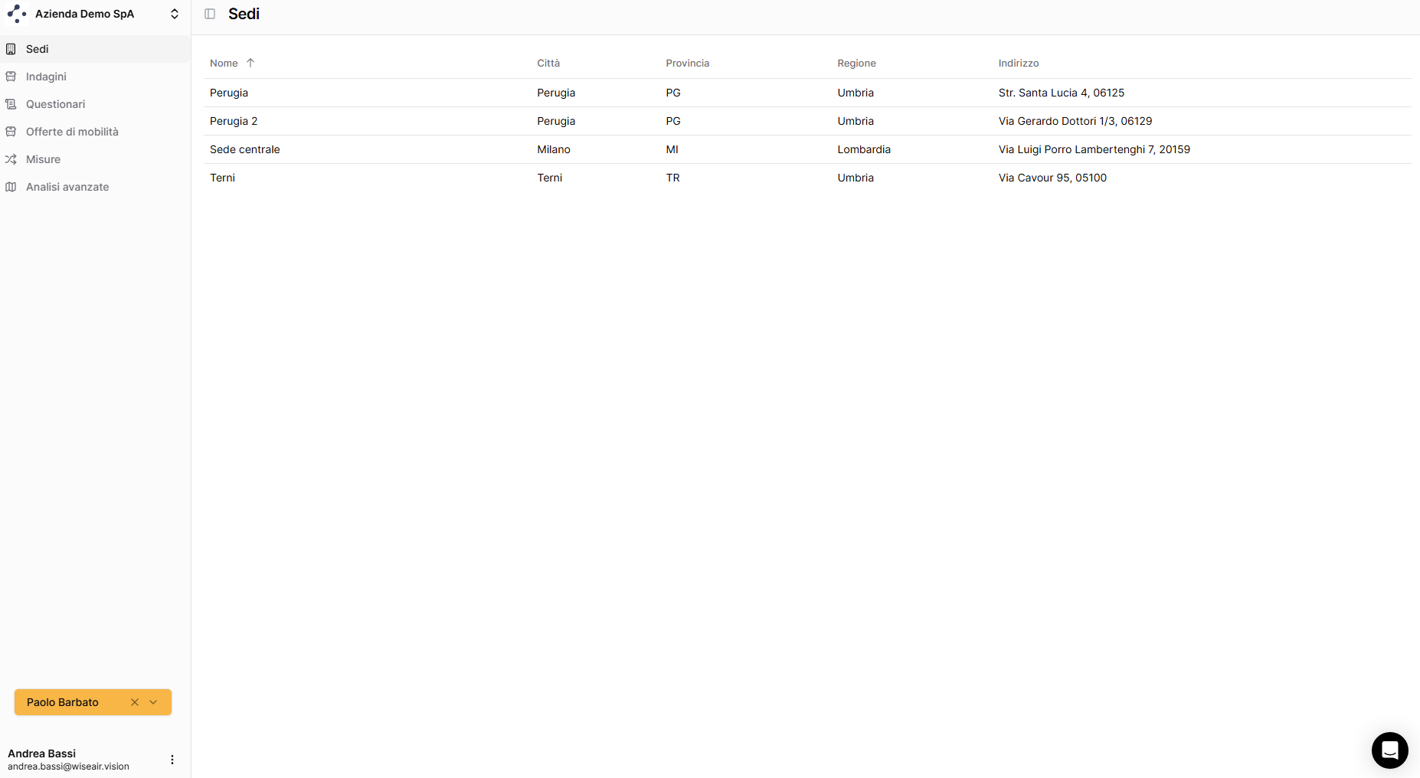1420x778 pixels.
Task: Click the Regione column header
Action: 856,64
